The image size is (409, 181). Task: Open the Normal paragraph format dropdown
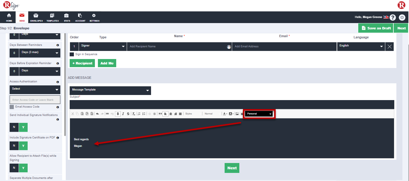pyautogui.click(x=212, y=114)
